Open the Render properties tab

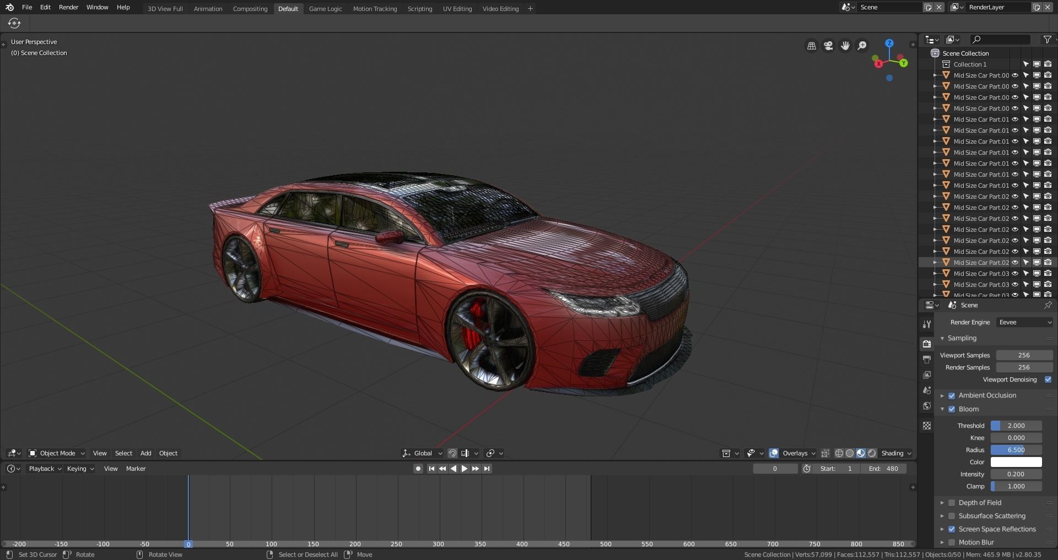[927, 344]
